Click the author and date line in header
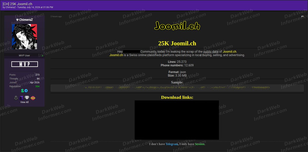Image resolution: width=308 pixels, height=152 pixels. (28, 7)
